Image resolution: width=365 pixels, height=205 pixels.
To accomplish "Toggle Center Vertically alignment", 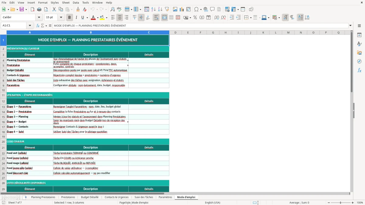I will pyautogui.click(x=141, y=18).
